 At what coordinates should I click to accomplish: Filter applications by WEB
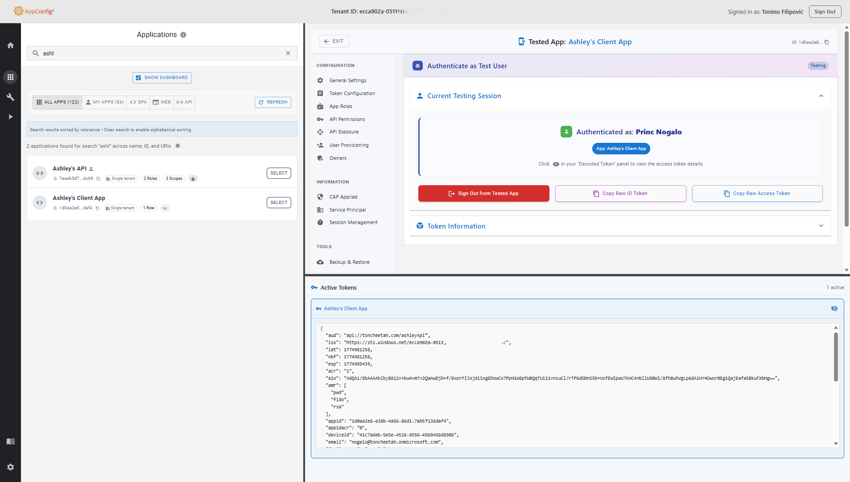[161, 102]
